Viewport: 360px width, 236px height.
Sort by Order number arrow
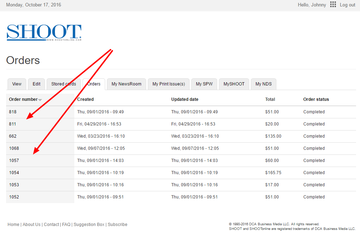coord(40,100)
